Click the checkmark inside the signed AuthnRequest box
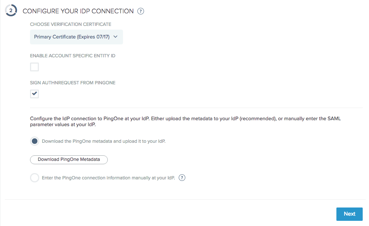This screenshot has width=369, height=226. [x=34, y=94]
